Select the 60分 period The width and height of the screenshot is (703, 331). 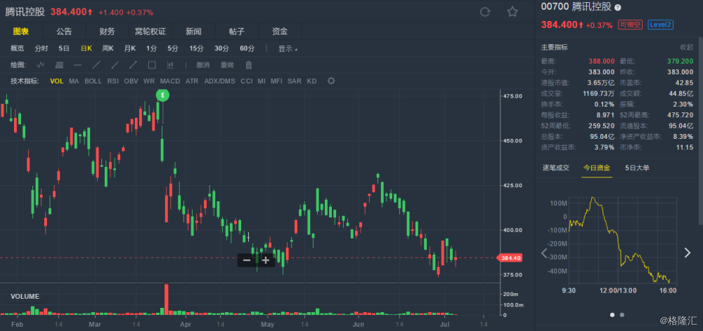click(247, 49)
